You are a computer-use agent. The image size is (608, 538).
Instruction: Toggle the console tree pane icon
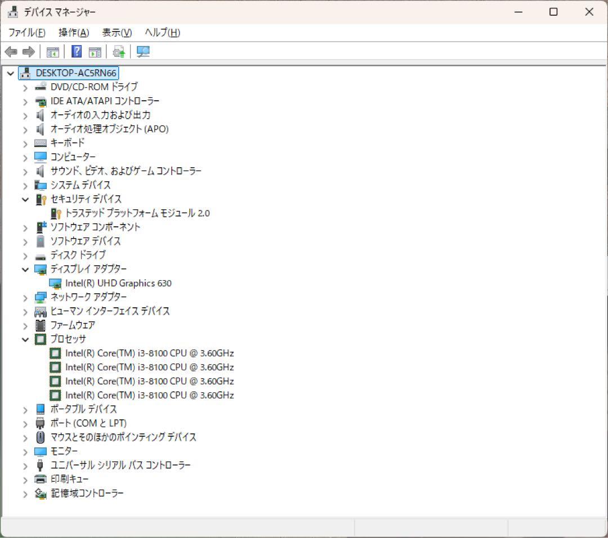(x=52, y=52)
